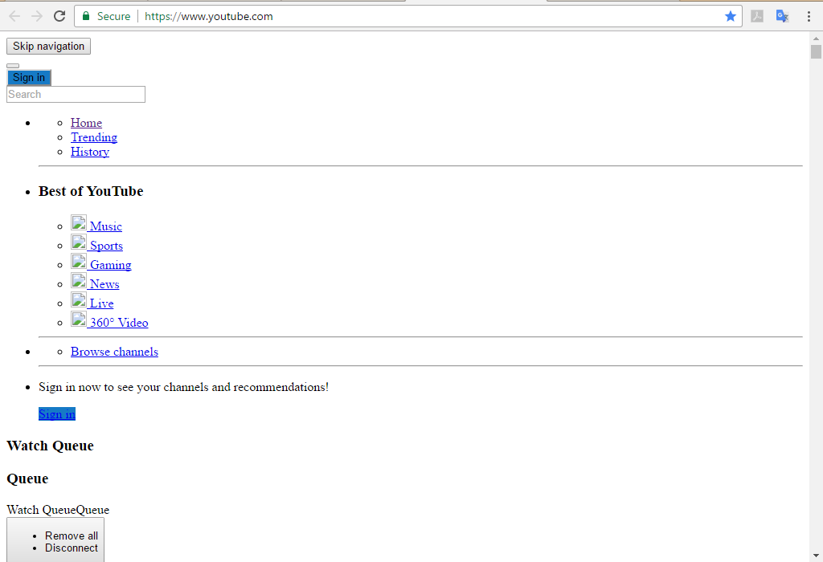
Task: Click the scrollbar down arrow
Action: point(816,556)
